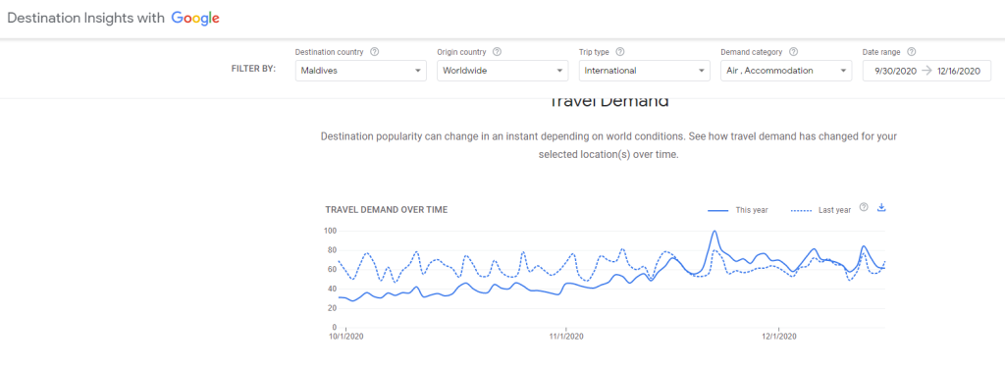The image size is (1005, 370).
Task: Click the TRAVEL DEMAND OVER TIME heading
Action: [387, 210]
